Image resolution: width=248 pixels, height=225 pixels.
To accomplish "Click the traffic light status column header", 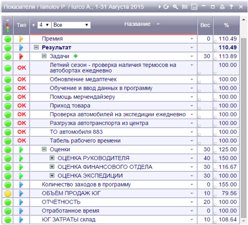I will 7,26.
